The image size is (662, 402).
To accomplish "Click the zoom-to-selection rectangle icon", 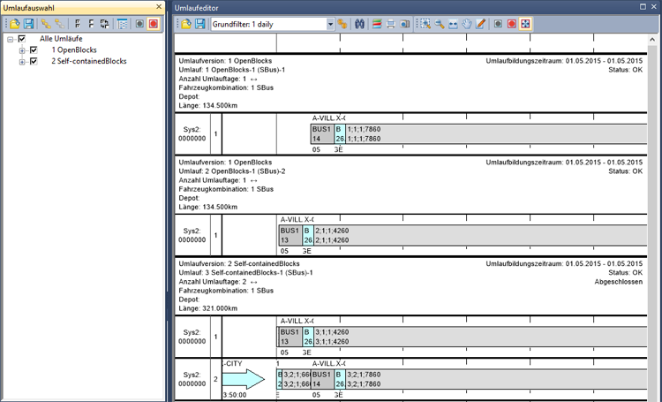I will click(x=423, y=25).
